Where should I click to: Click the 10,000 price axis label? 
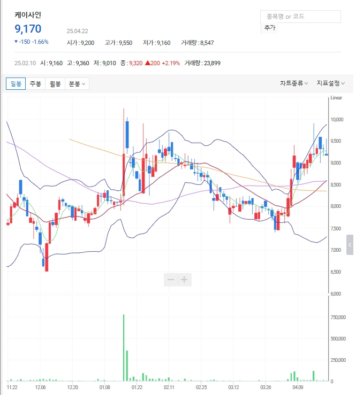coord(337,119)
